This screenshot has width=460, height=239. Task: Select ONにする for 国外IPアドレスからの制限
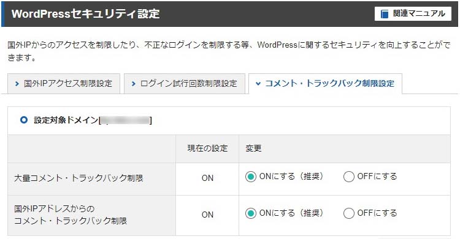pyautogui.click(x=250, y=213)
